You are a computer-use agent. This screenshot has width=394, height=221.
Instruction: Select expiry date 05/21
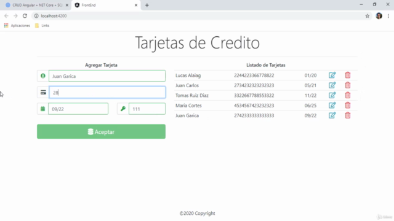(310, 85)
